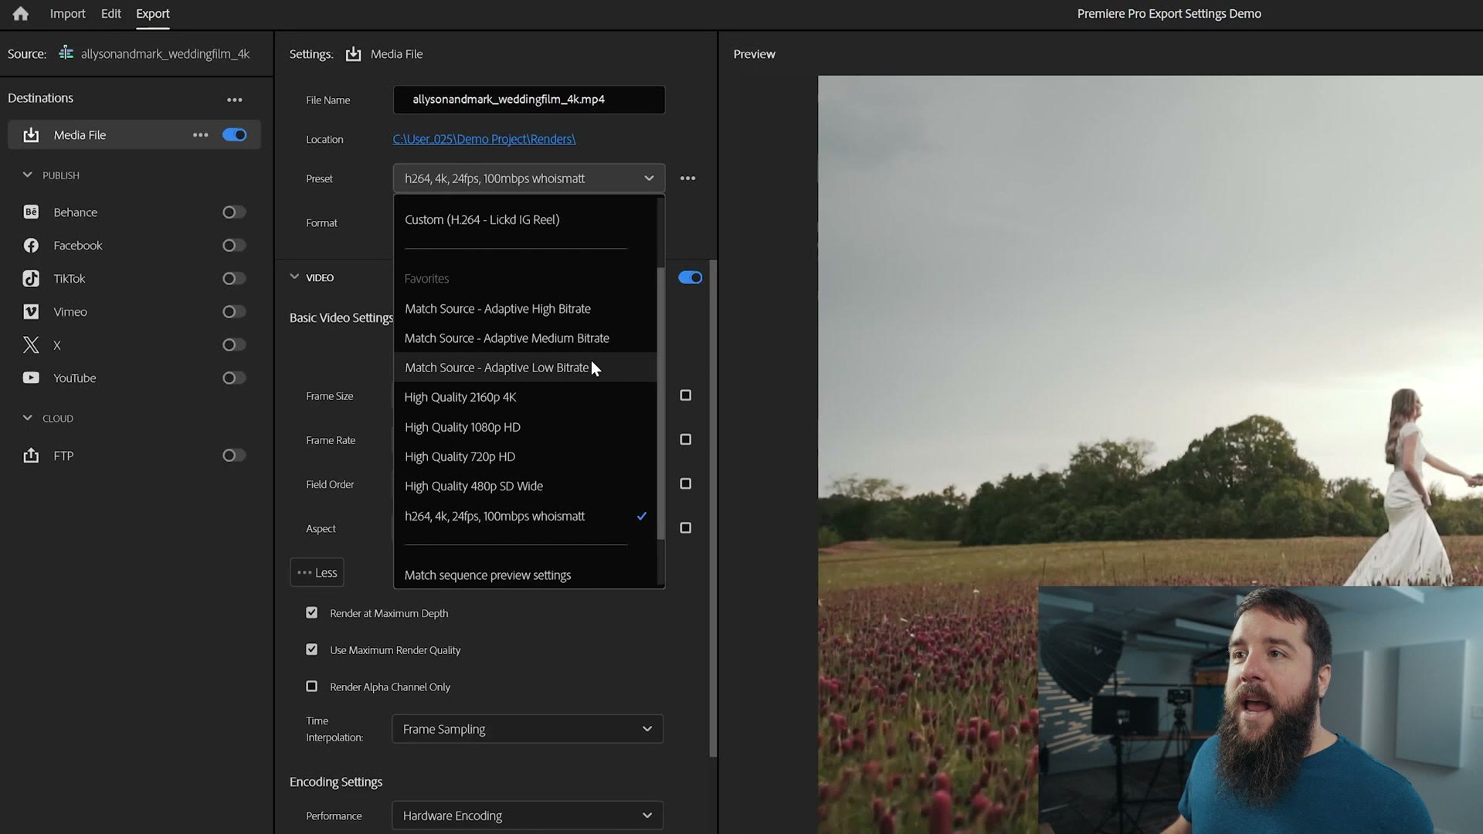Select the Media File destination row
Screen dimensions: 1483x834
point(134,135)
